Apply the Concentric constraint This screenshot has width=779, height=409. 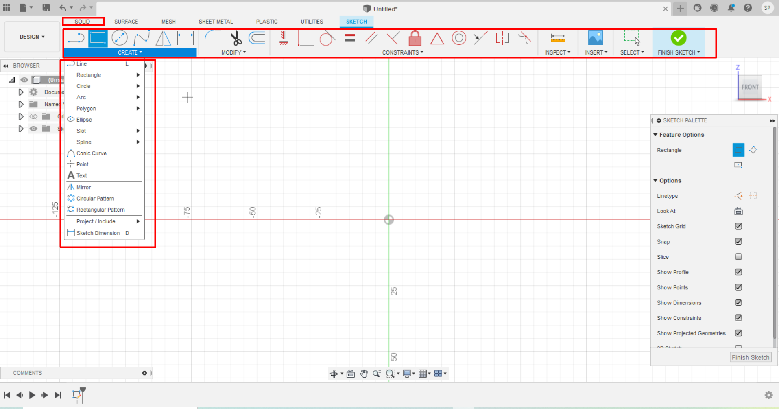[459, 38]
